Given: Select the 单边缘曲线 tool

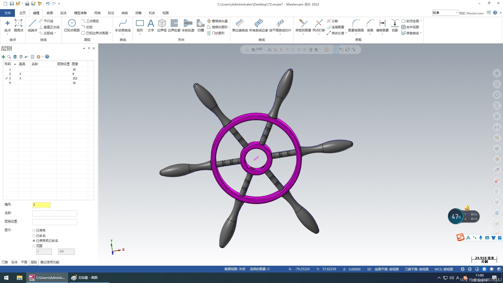Looking at the screenshot, I should tap(240, 25).
